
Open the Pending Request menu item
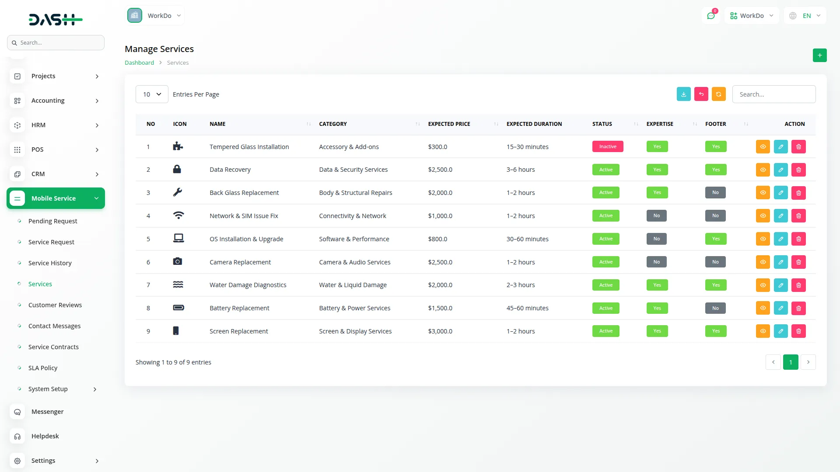52,221
